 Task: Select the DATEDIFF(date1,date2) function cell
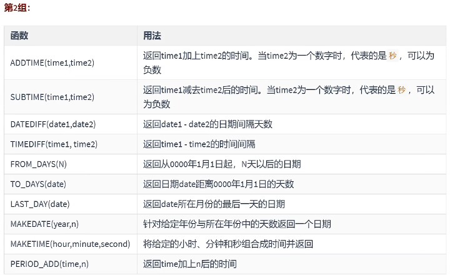point(53,124)
